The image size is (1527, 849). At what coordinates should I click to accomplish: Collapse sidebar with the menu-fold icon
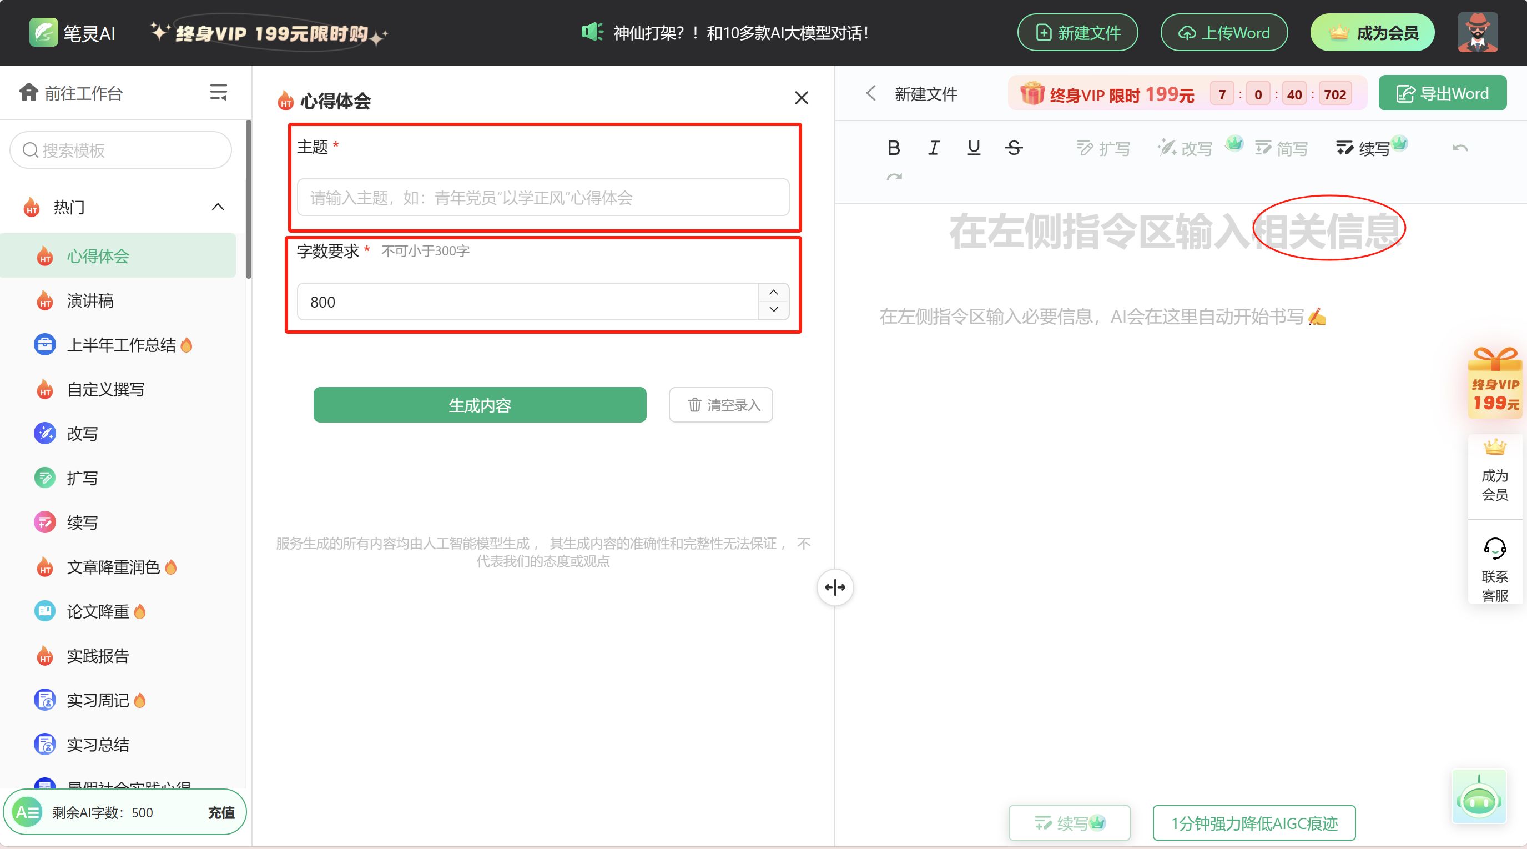(x=218, y=93)
